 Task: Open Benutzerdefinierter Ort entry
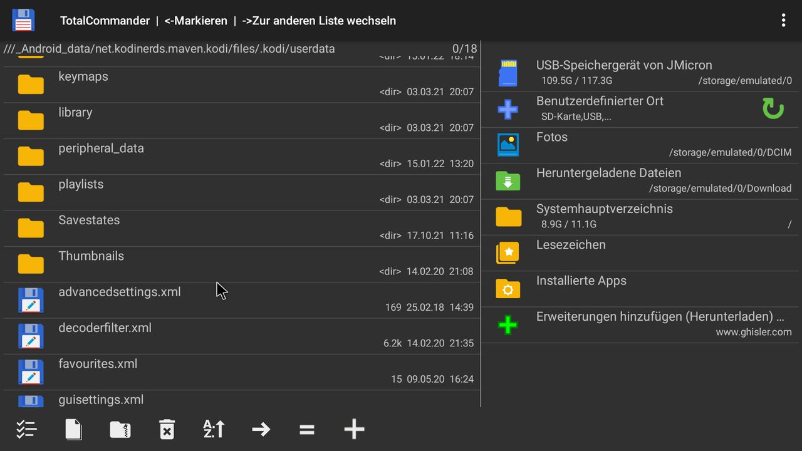640,109
